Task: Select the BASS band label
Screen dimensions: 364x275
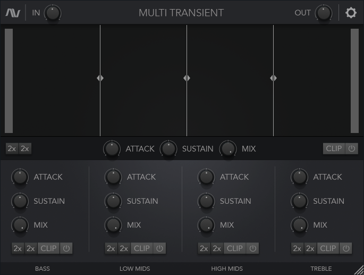Action: 43,269
